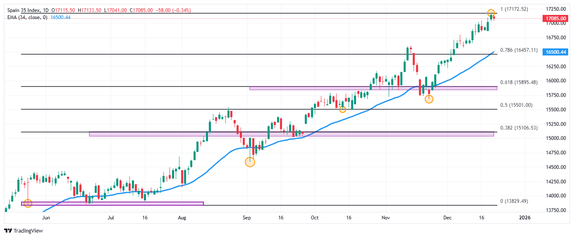Select the orange circle near the 0.5 Fibonacci line
The width and height of the screenshot is (574, 238).
coord(342,109)
